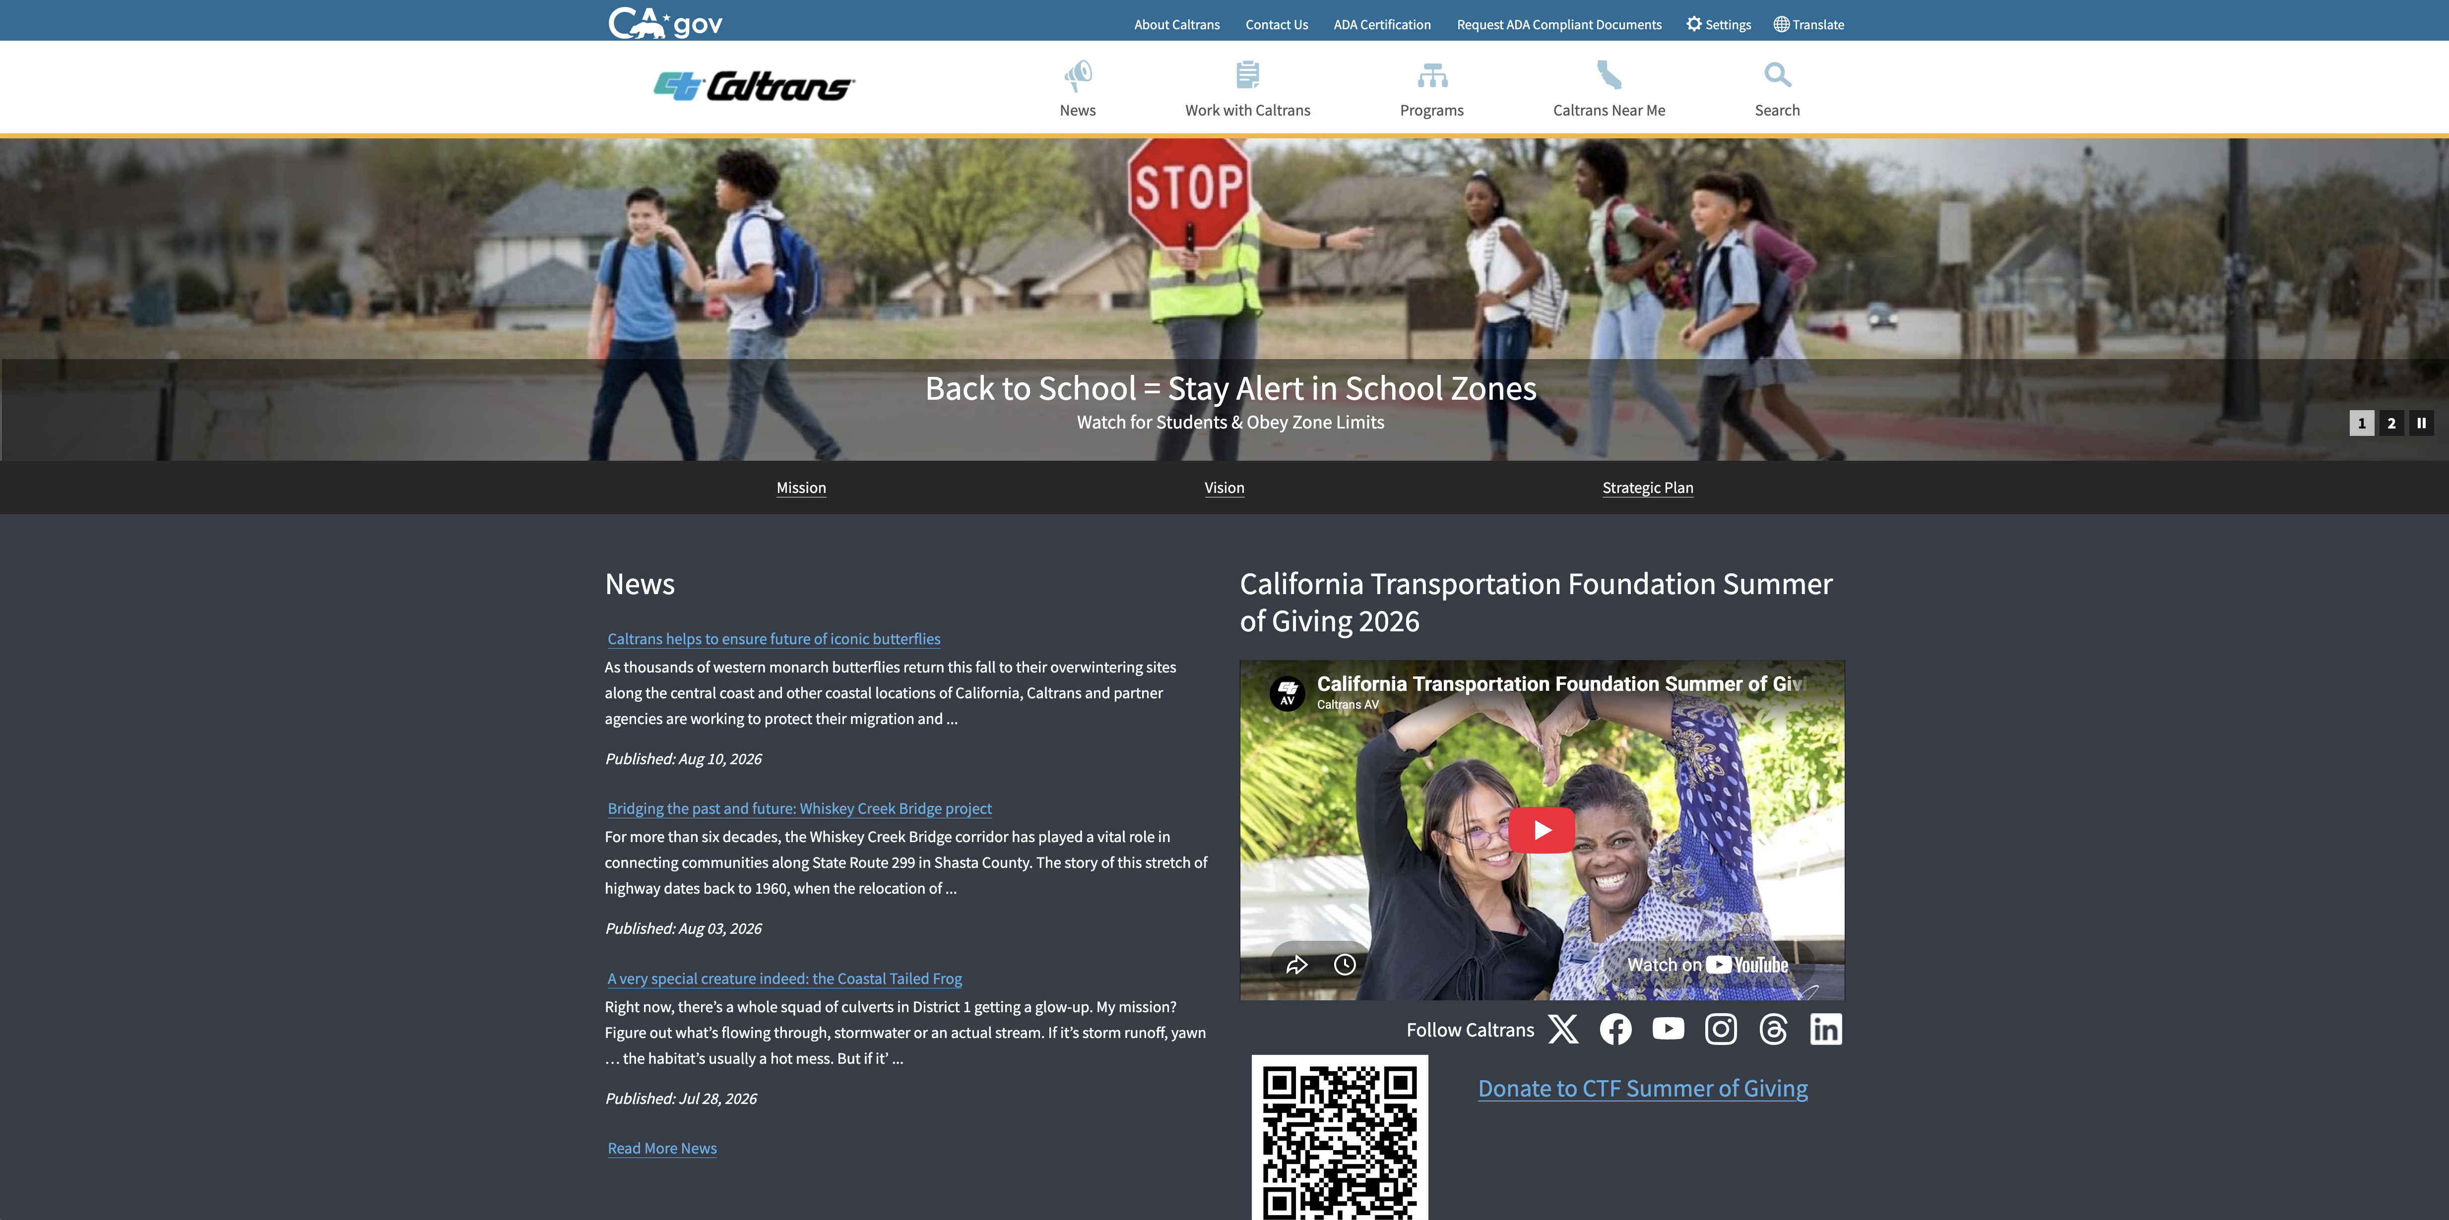Pause the banner slideshow

2421,423
